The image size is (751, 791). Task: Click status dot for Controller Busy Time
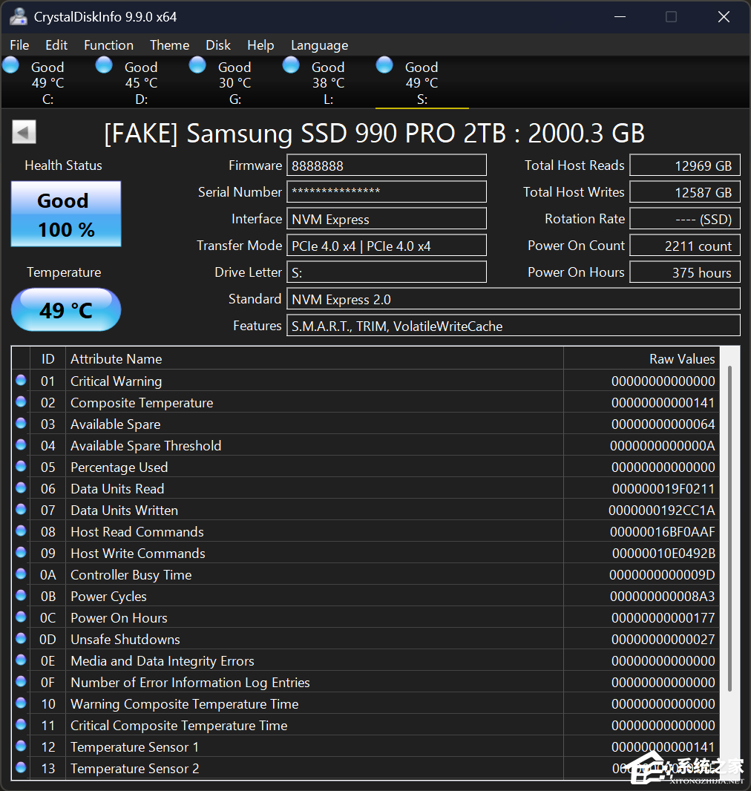(x=21, y=574)
